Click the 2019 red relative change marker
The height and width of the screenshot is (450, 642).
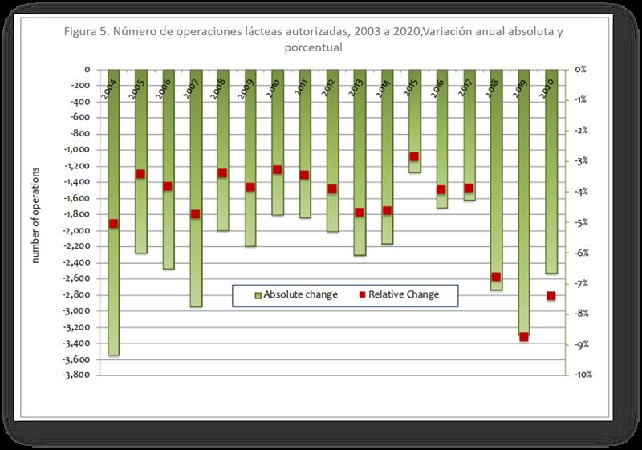[x=523, y=337]
